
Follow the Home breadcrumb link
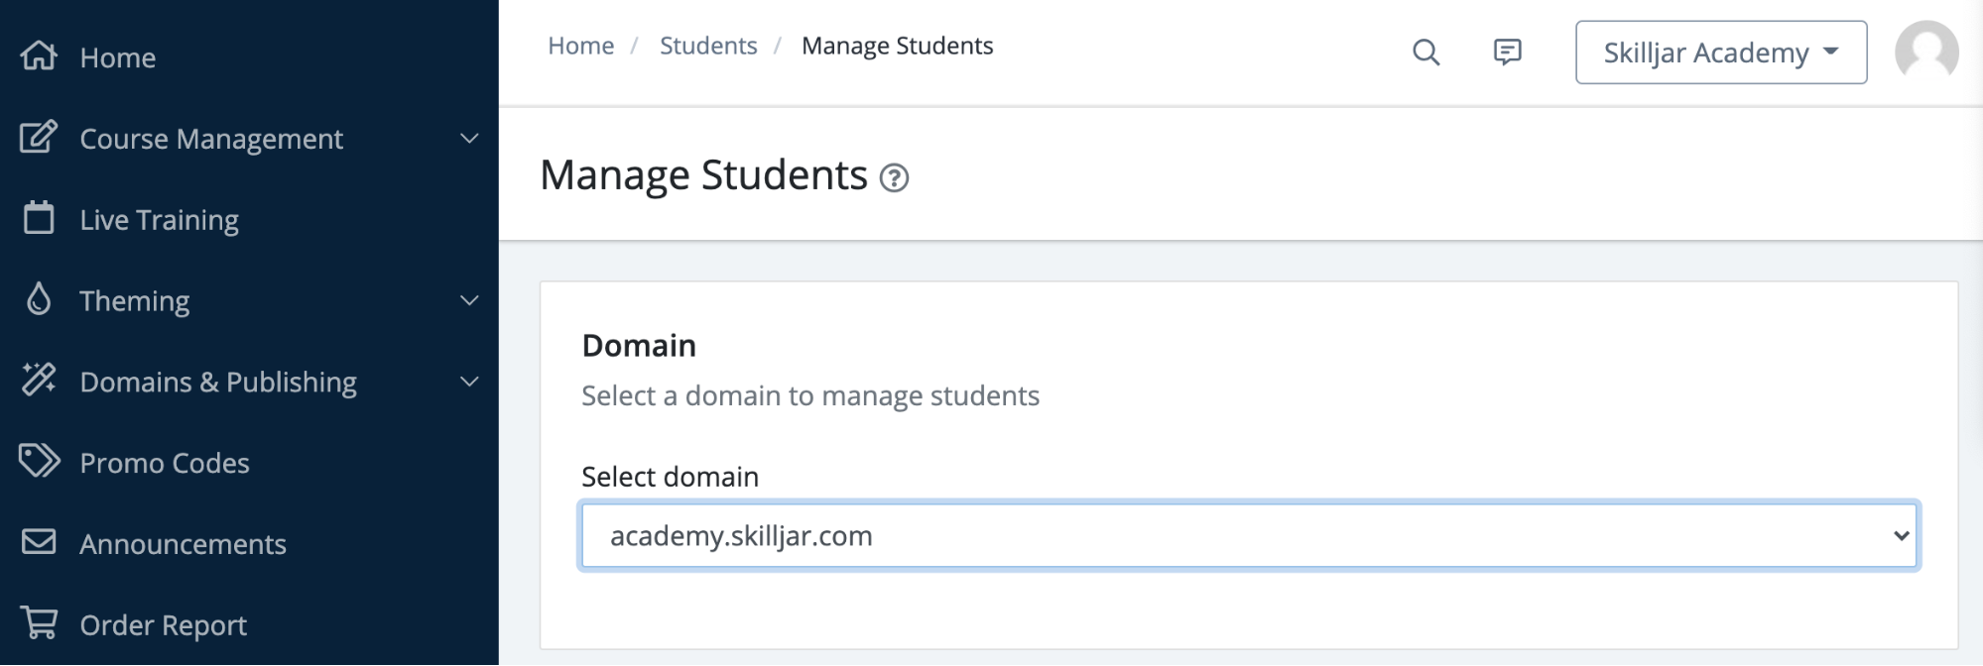click(580, 46)
